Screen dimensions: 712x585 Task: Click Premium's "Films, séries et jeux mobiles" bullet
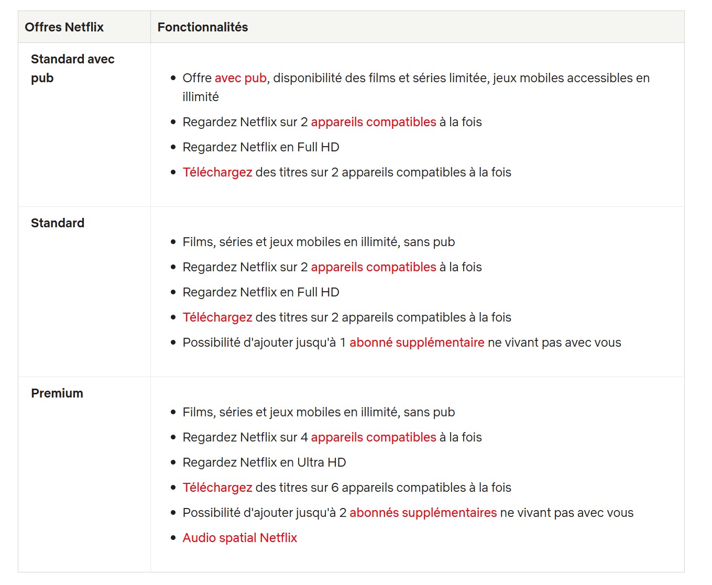click(x=319, y=412)
